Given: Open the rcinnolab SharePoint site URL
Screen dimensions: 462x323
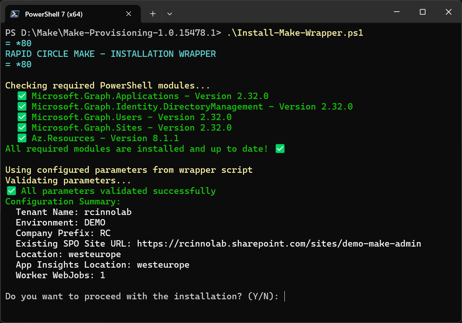Looking at the screenshot, I should pyautogui.click(x=279, y=244).
